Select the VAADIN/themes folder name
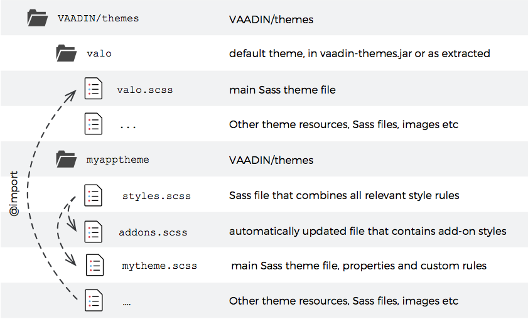 point(97,18)
